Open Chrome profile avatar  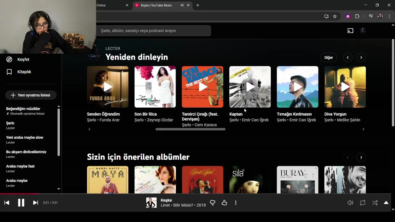380,16
